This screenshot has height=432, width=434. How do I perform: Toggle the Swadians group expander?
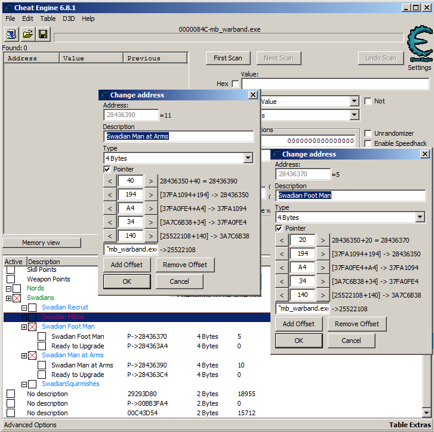pos(8,298)
